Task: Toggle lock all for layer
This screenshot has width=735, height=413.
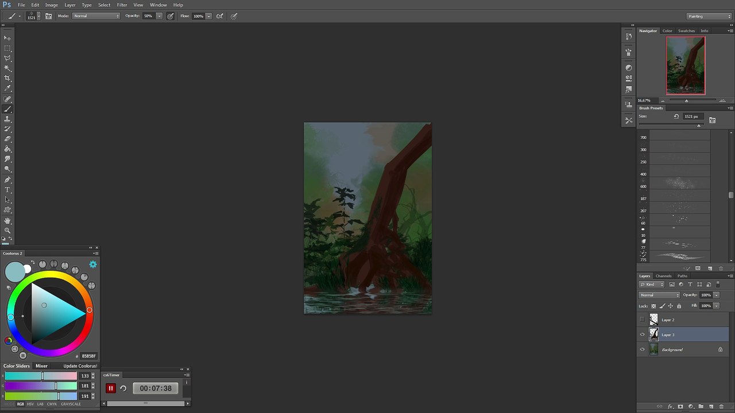Action: 679,306
